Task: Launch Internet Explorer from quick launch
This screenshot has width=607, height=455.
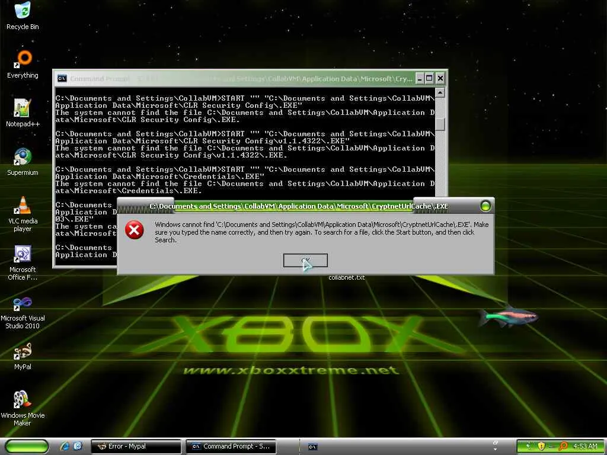Action: (x=64, y=446)
